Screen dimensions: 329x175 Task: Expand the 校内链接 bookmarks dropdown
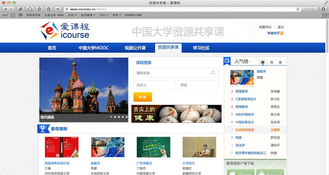88,15
